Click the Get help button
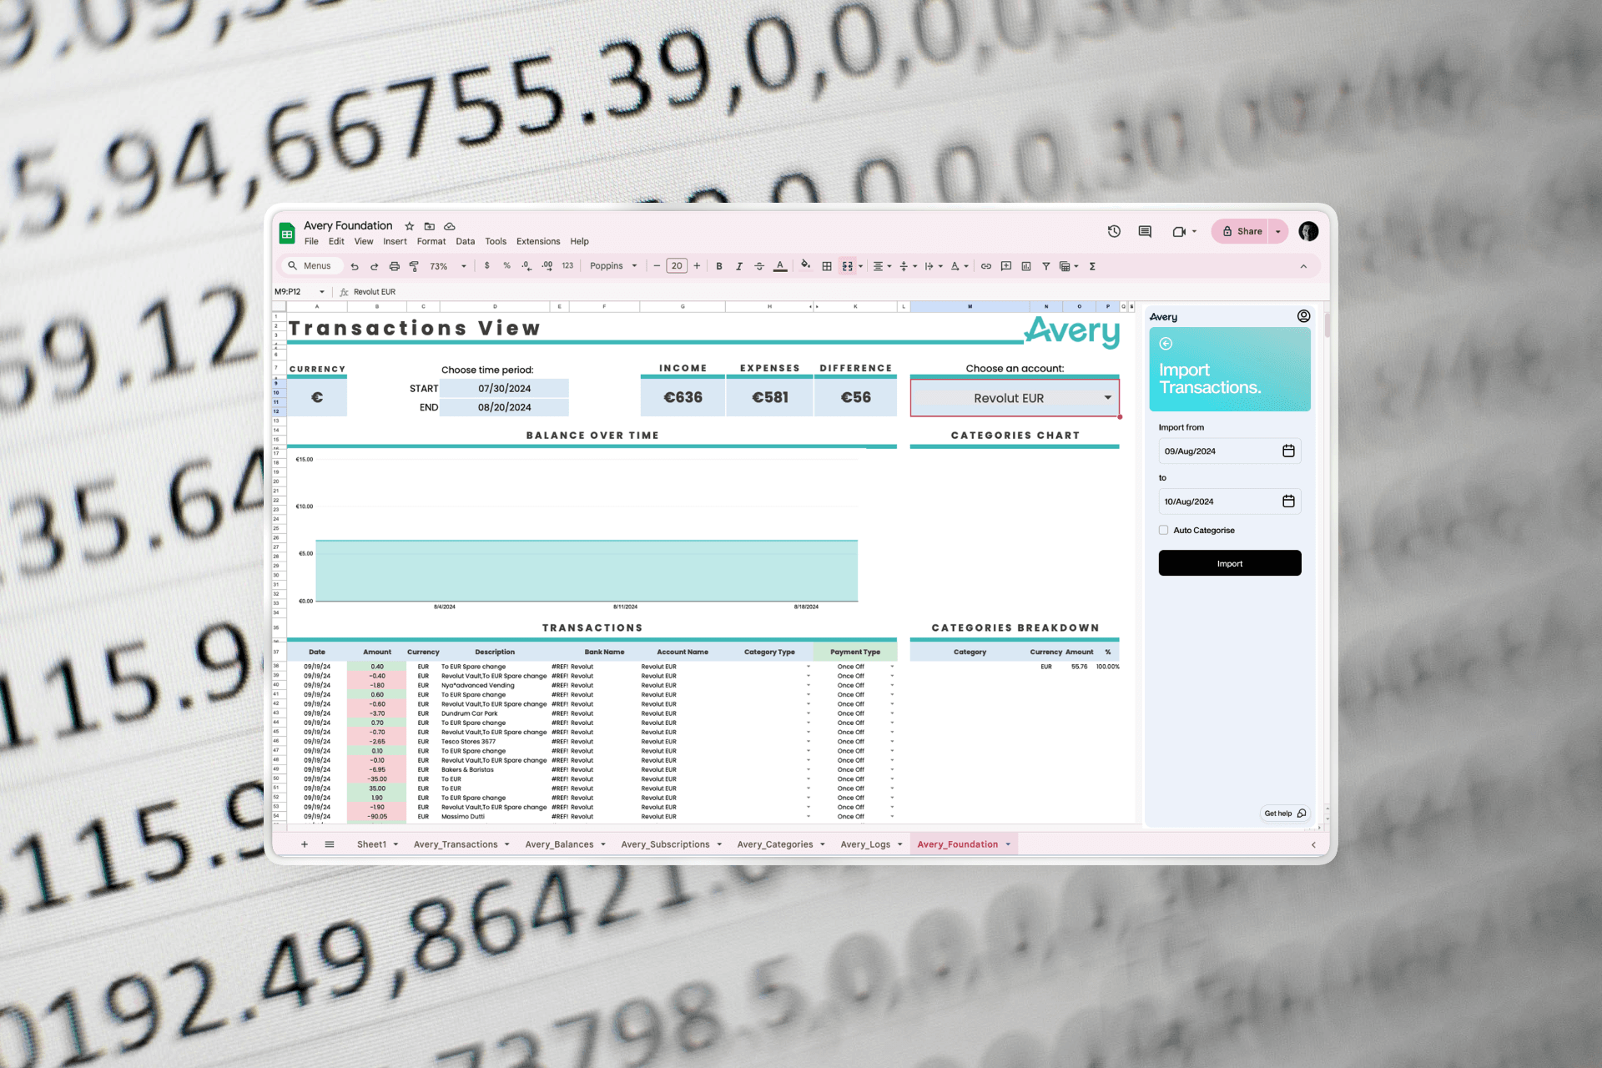 point(1285,814)
